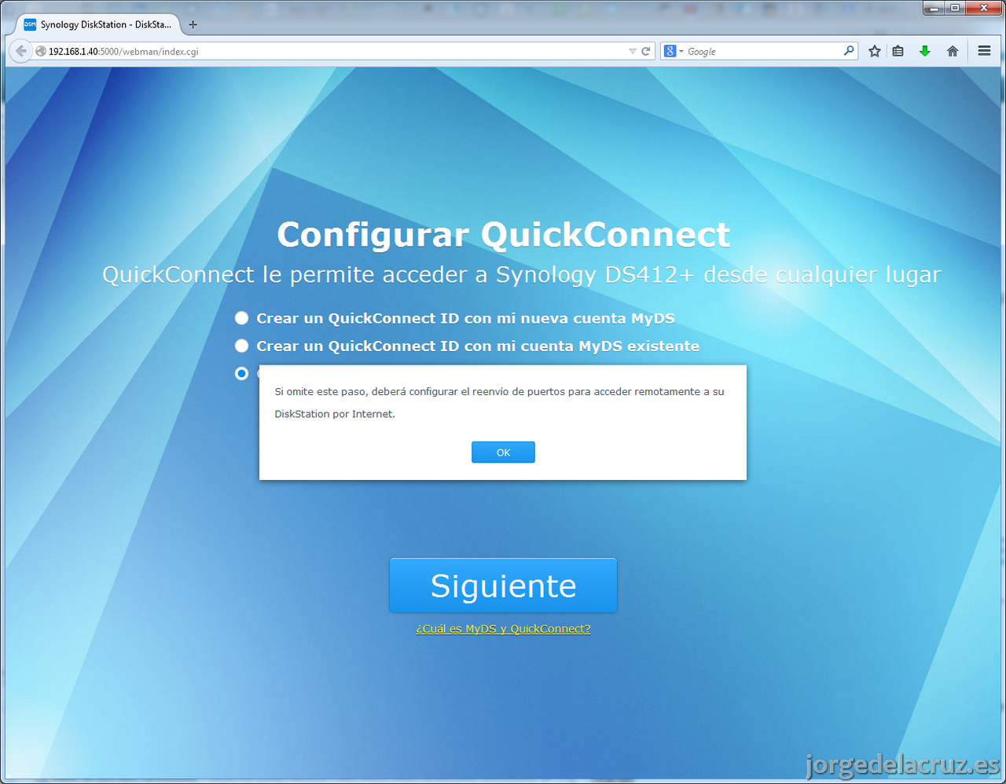The width and height of the screenshot is (1006, 784).
Task: Minimize the browser window
Action: click(934, 7)
